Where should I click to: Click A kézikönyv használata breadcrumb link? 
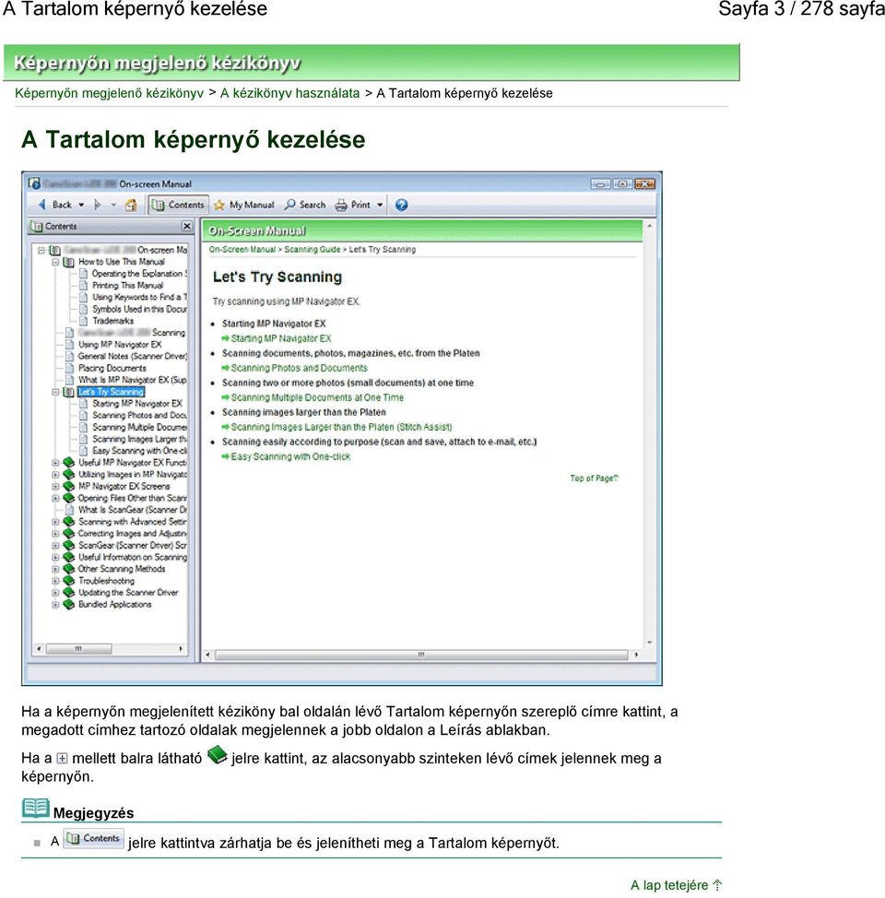pyautogui.click(x=289, y=93)
